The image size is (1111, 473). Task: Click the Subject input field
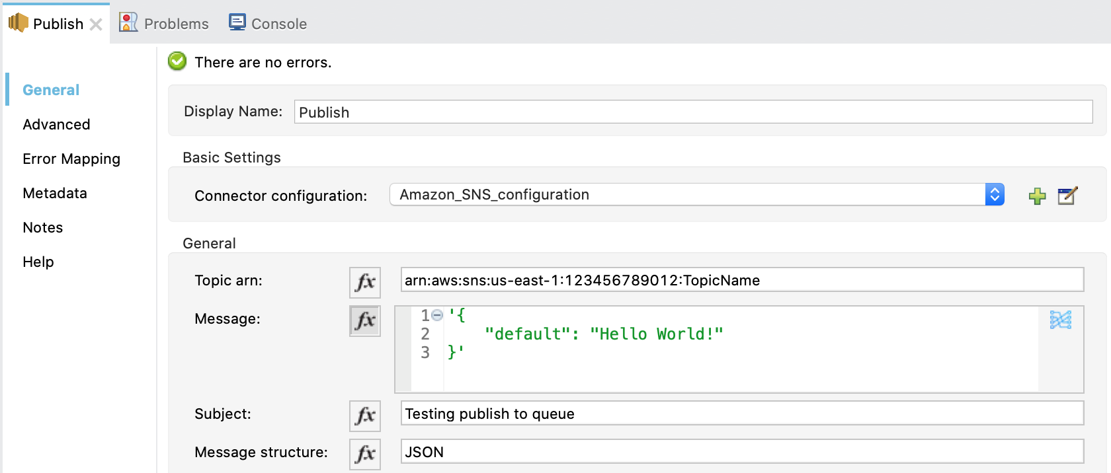742,413
